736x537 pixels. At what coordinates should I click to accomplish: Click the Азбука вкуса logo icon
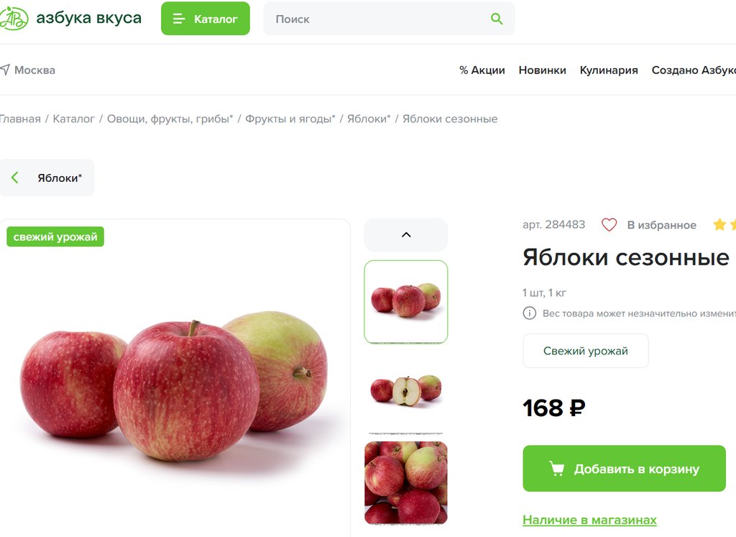(13, 18)
